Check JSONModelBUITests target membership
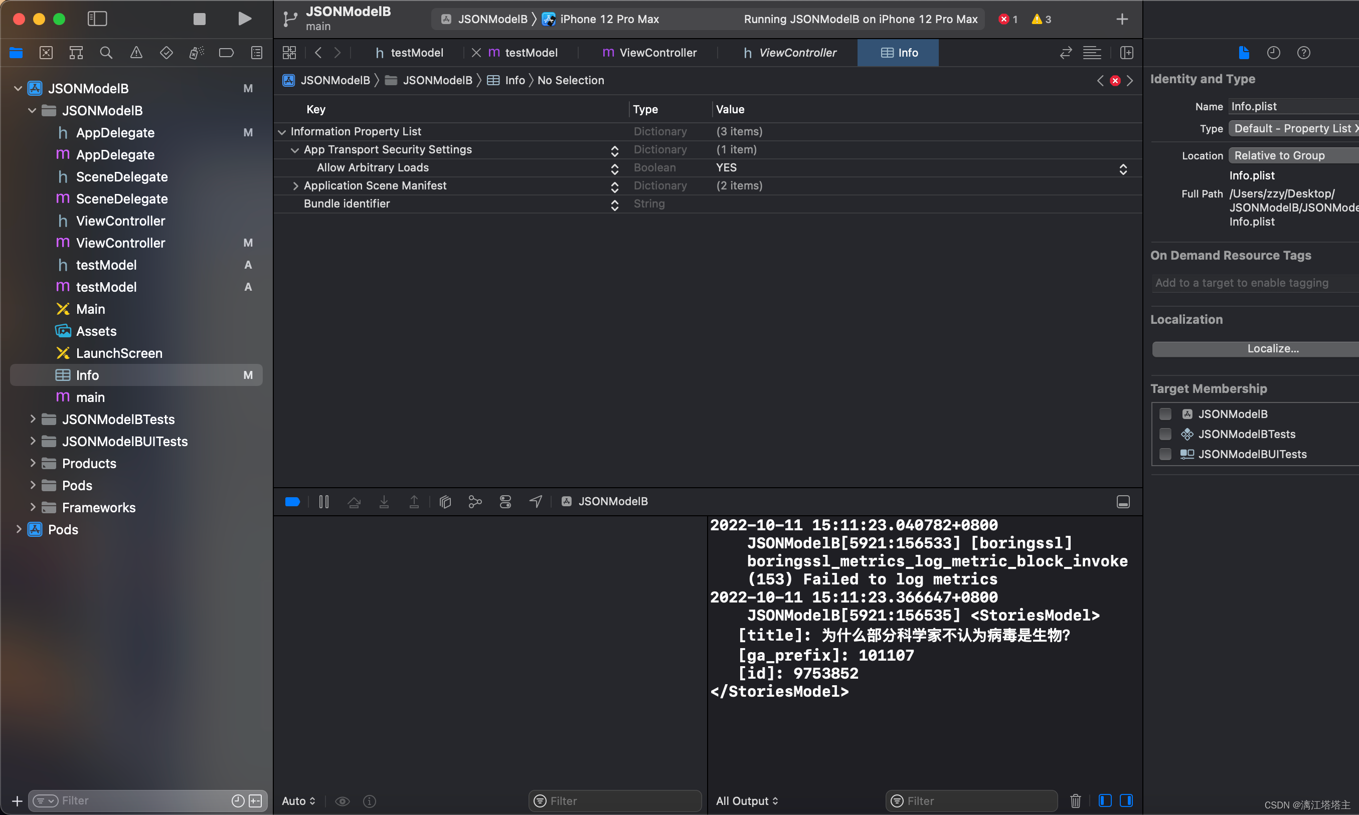Viewport: 1359px width, 815px height. 1164,454
